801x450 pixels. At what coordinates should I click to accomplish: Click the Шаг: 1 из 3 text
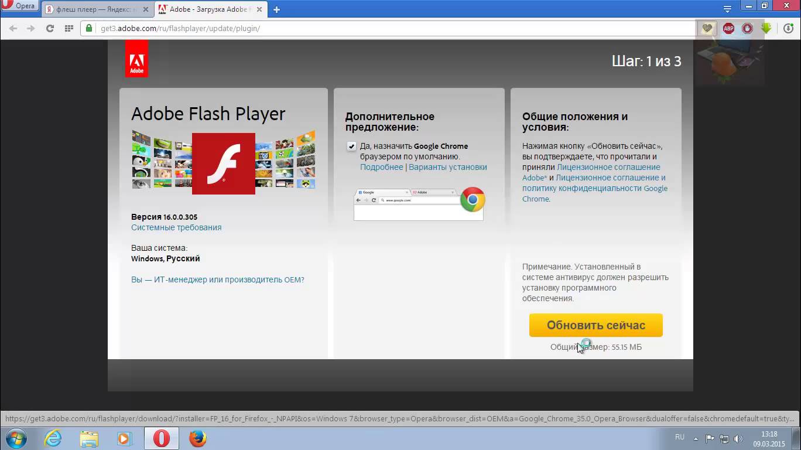646,62
